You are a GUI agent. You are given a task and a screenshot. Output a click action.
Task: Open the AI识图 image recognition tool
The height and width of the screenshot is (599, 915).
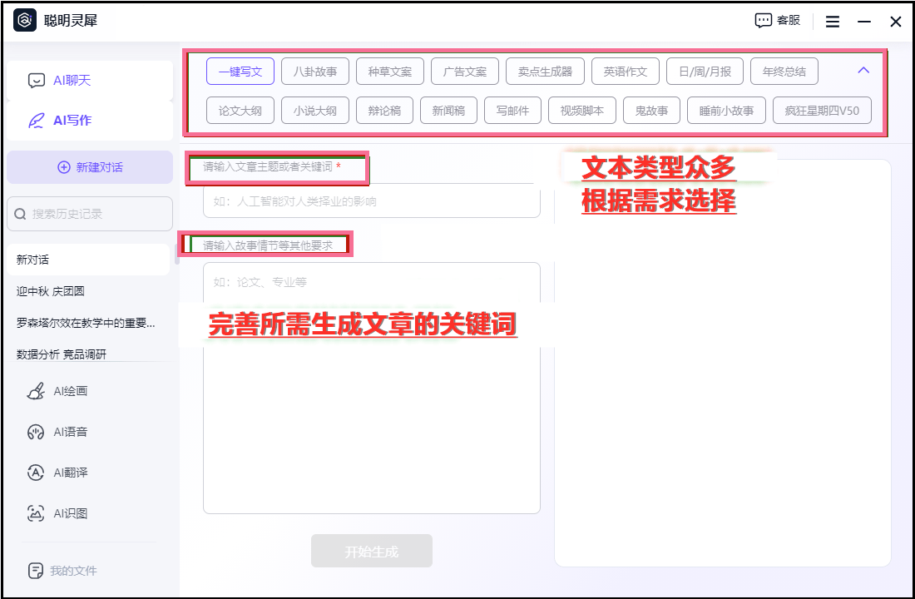coord(36,513)
